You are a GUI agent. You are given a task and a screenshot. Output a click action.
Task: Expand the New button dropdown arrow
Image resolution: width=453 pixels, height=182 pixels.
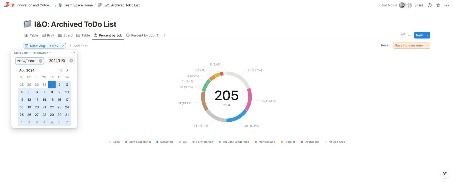pyautogui.click(x=428, y=35)
